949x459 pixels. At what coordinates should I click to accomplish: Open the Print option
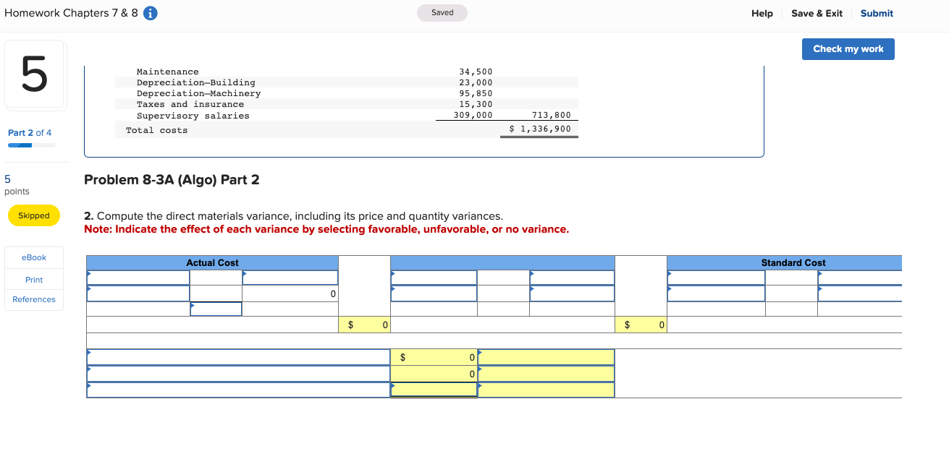(33, 280)
